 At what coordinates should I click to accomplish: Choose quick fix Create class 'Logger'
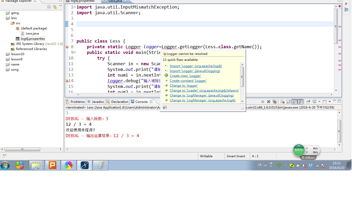[185, 76]
